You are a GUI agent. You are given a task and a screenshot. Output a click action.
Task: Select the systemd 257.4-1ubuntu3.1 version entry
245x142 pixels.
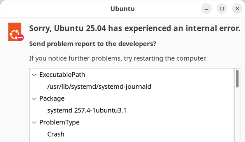(87, 110)
